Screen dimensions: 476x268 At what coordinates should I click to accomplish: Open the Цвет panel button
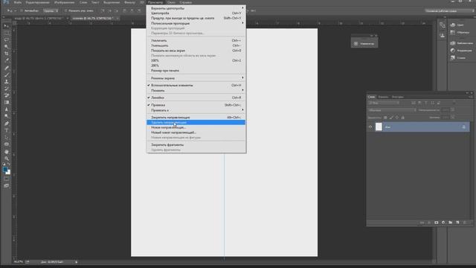[457, 25]
